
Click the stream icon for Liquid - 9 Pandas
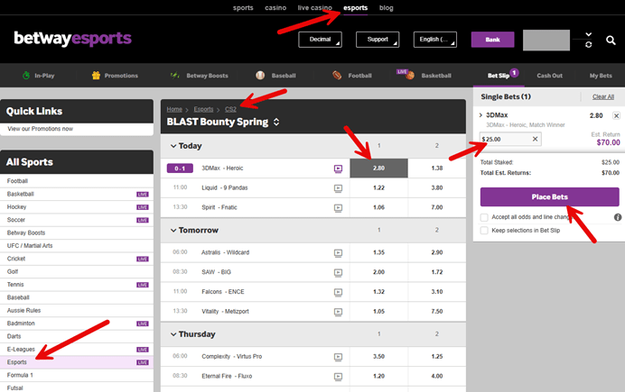click(x=338, y=188)
